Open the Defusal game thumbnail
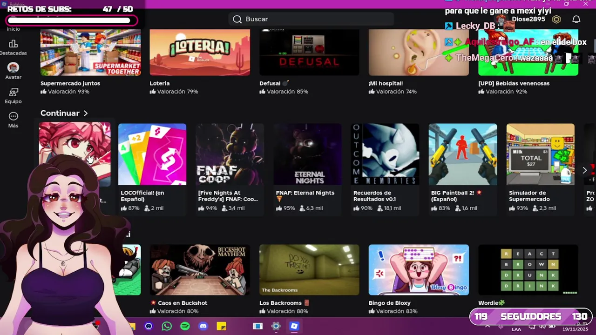Screen dimensions: 596x335 tap(309, 52)
